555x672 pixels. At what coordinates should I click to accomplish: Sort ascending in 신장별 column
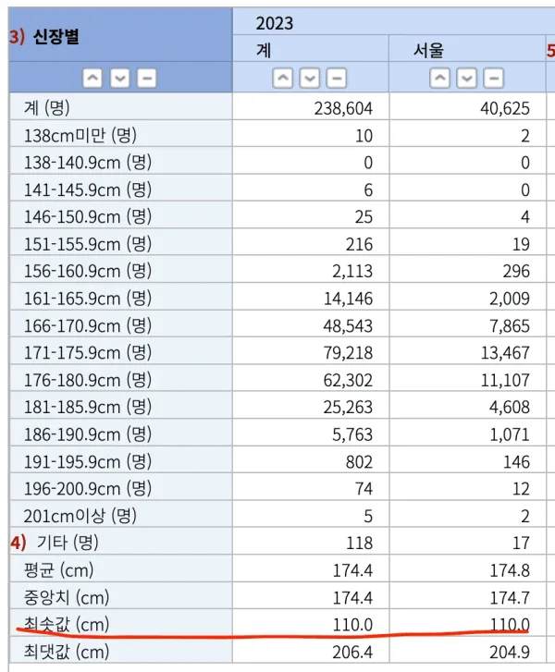[92, 79]
